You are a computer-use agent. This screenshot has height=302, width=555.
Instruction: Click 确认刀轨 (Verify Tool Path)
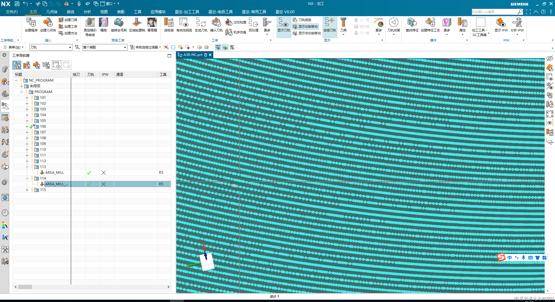coord(216,25)
